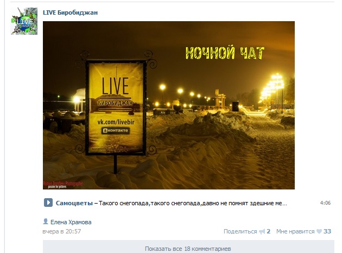Viewport: 342px width, 253px height.
Task: Click the 4:06 track duration
Action: [325, 203]
